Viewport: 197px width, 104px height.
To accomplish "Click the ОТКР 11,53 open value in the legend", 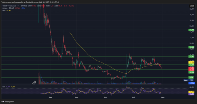I will coord(32,6).
